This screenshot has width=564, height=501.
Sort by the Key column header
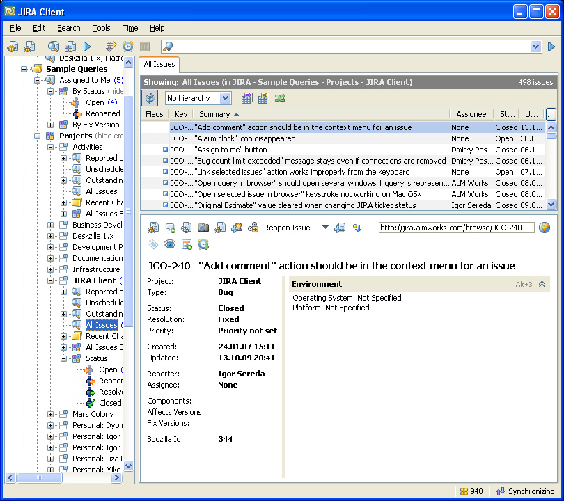pos(181,114)
